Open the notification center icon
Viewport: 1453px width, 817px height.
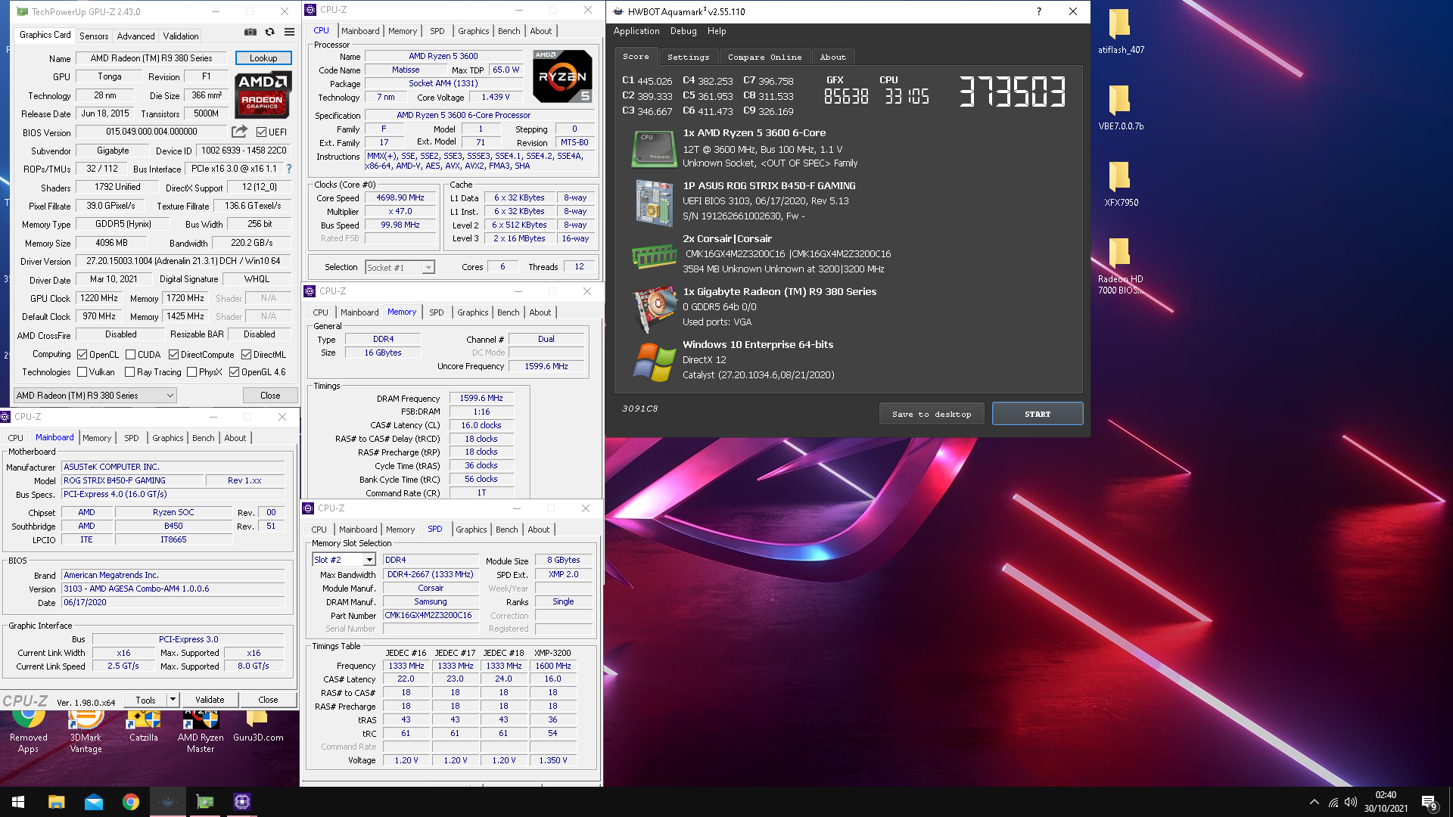pos(1429,803)
